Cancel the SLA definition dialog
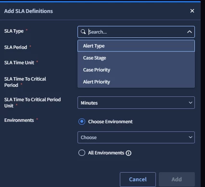The height and width of the screenshot is (187, 205). (138, 179)
